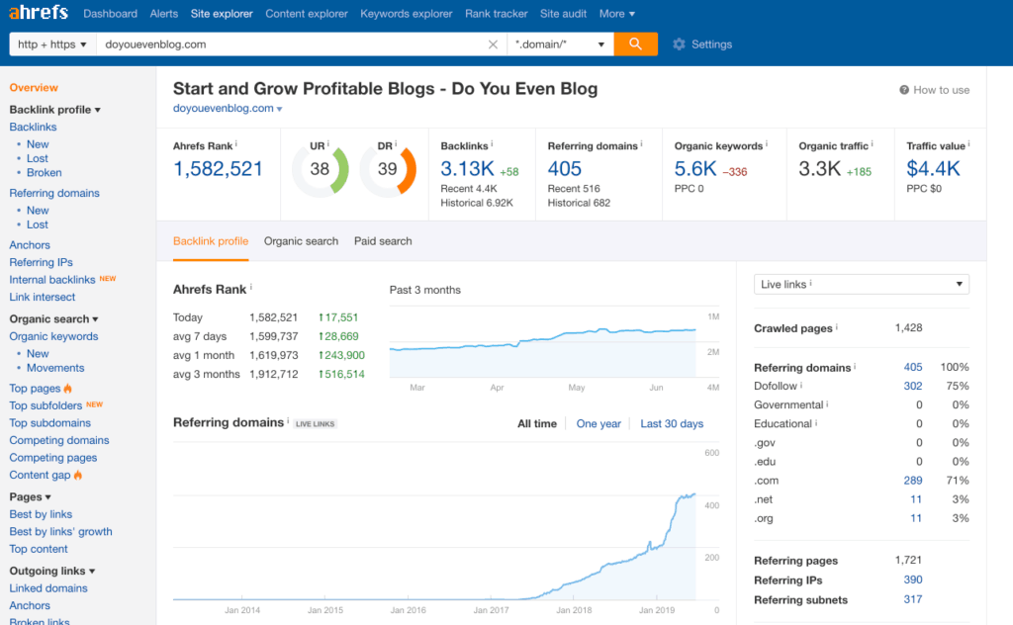
Task: Click the 302 Dofollow count
Action: 913,386
